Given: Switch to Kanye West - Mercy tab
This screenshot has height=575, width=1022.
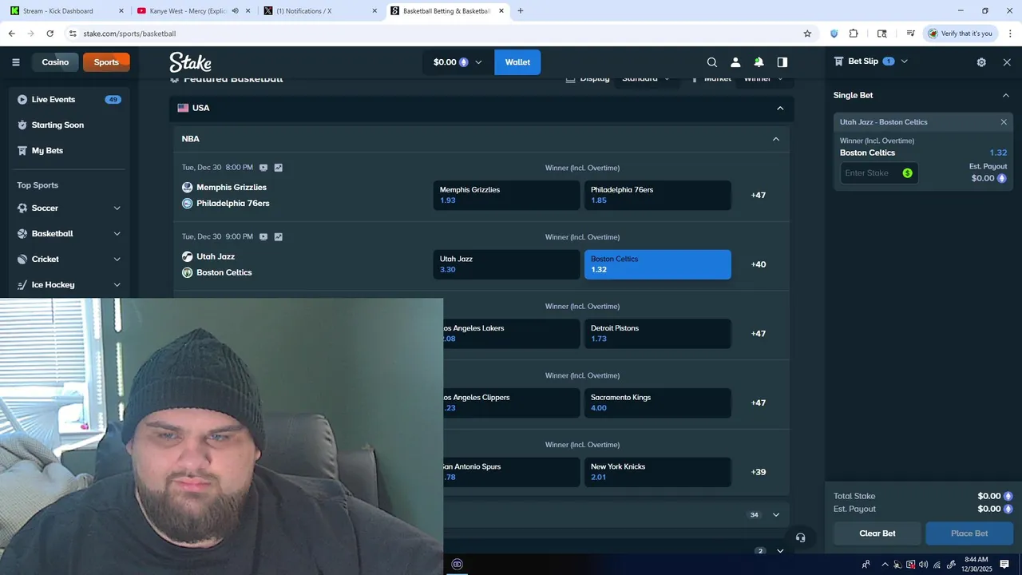Looking at the screenshot, I should (x=194, y=11).
